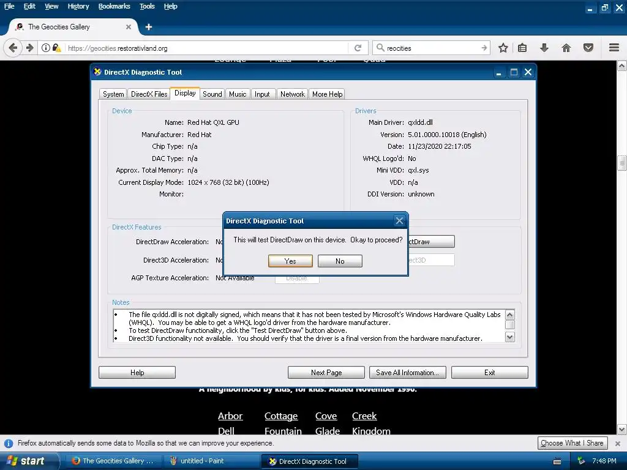Click the search magnifier icon

[x=380, y=48]
